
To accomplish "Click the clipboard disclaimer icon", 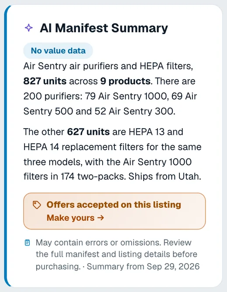I will [28, 243].
